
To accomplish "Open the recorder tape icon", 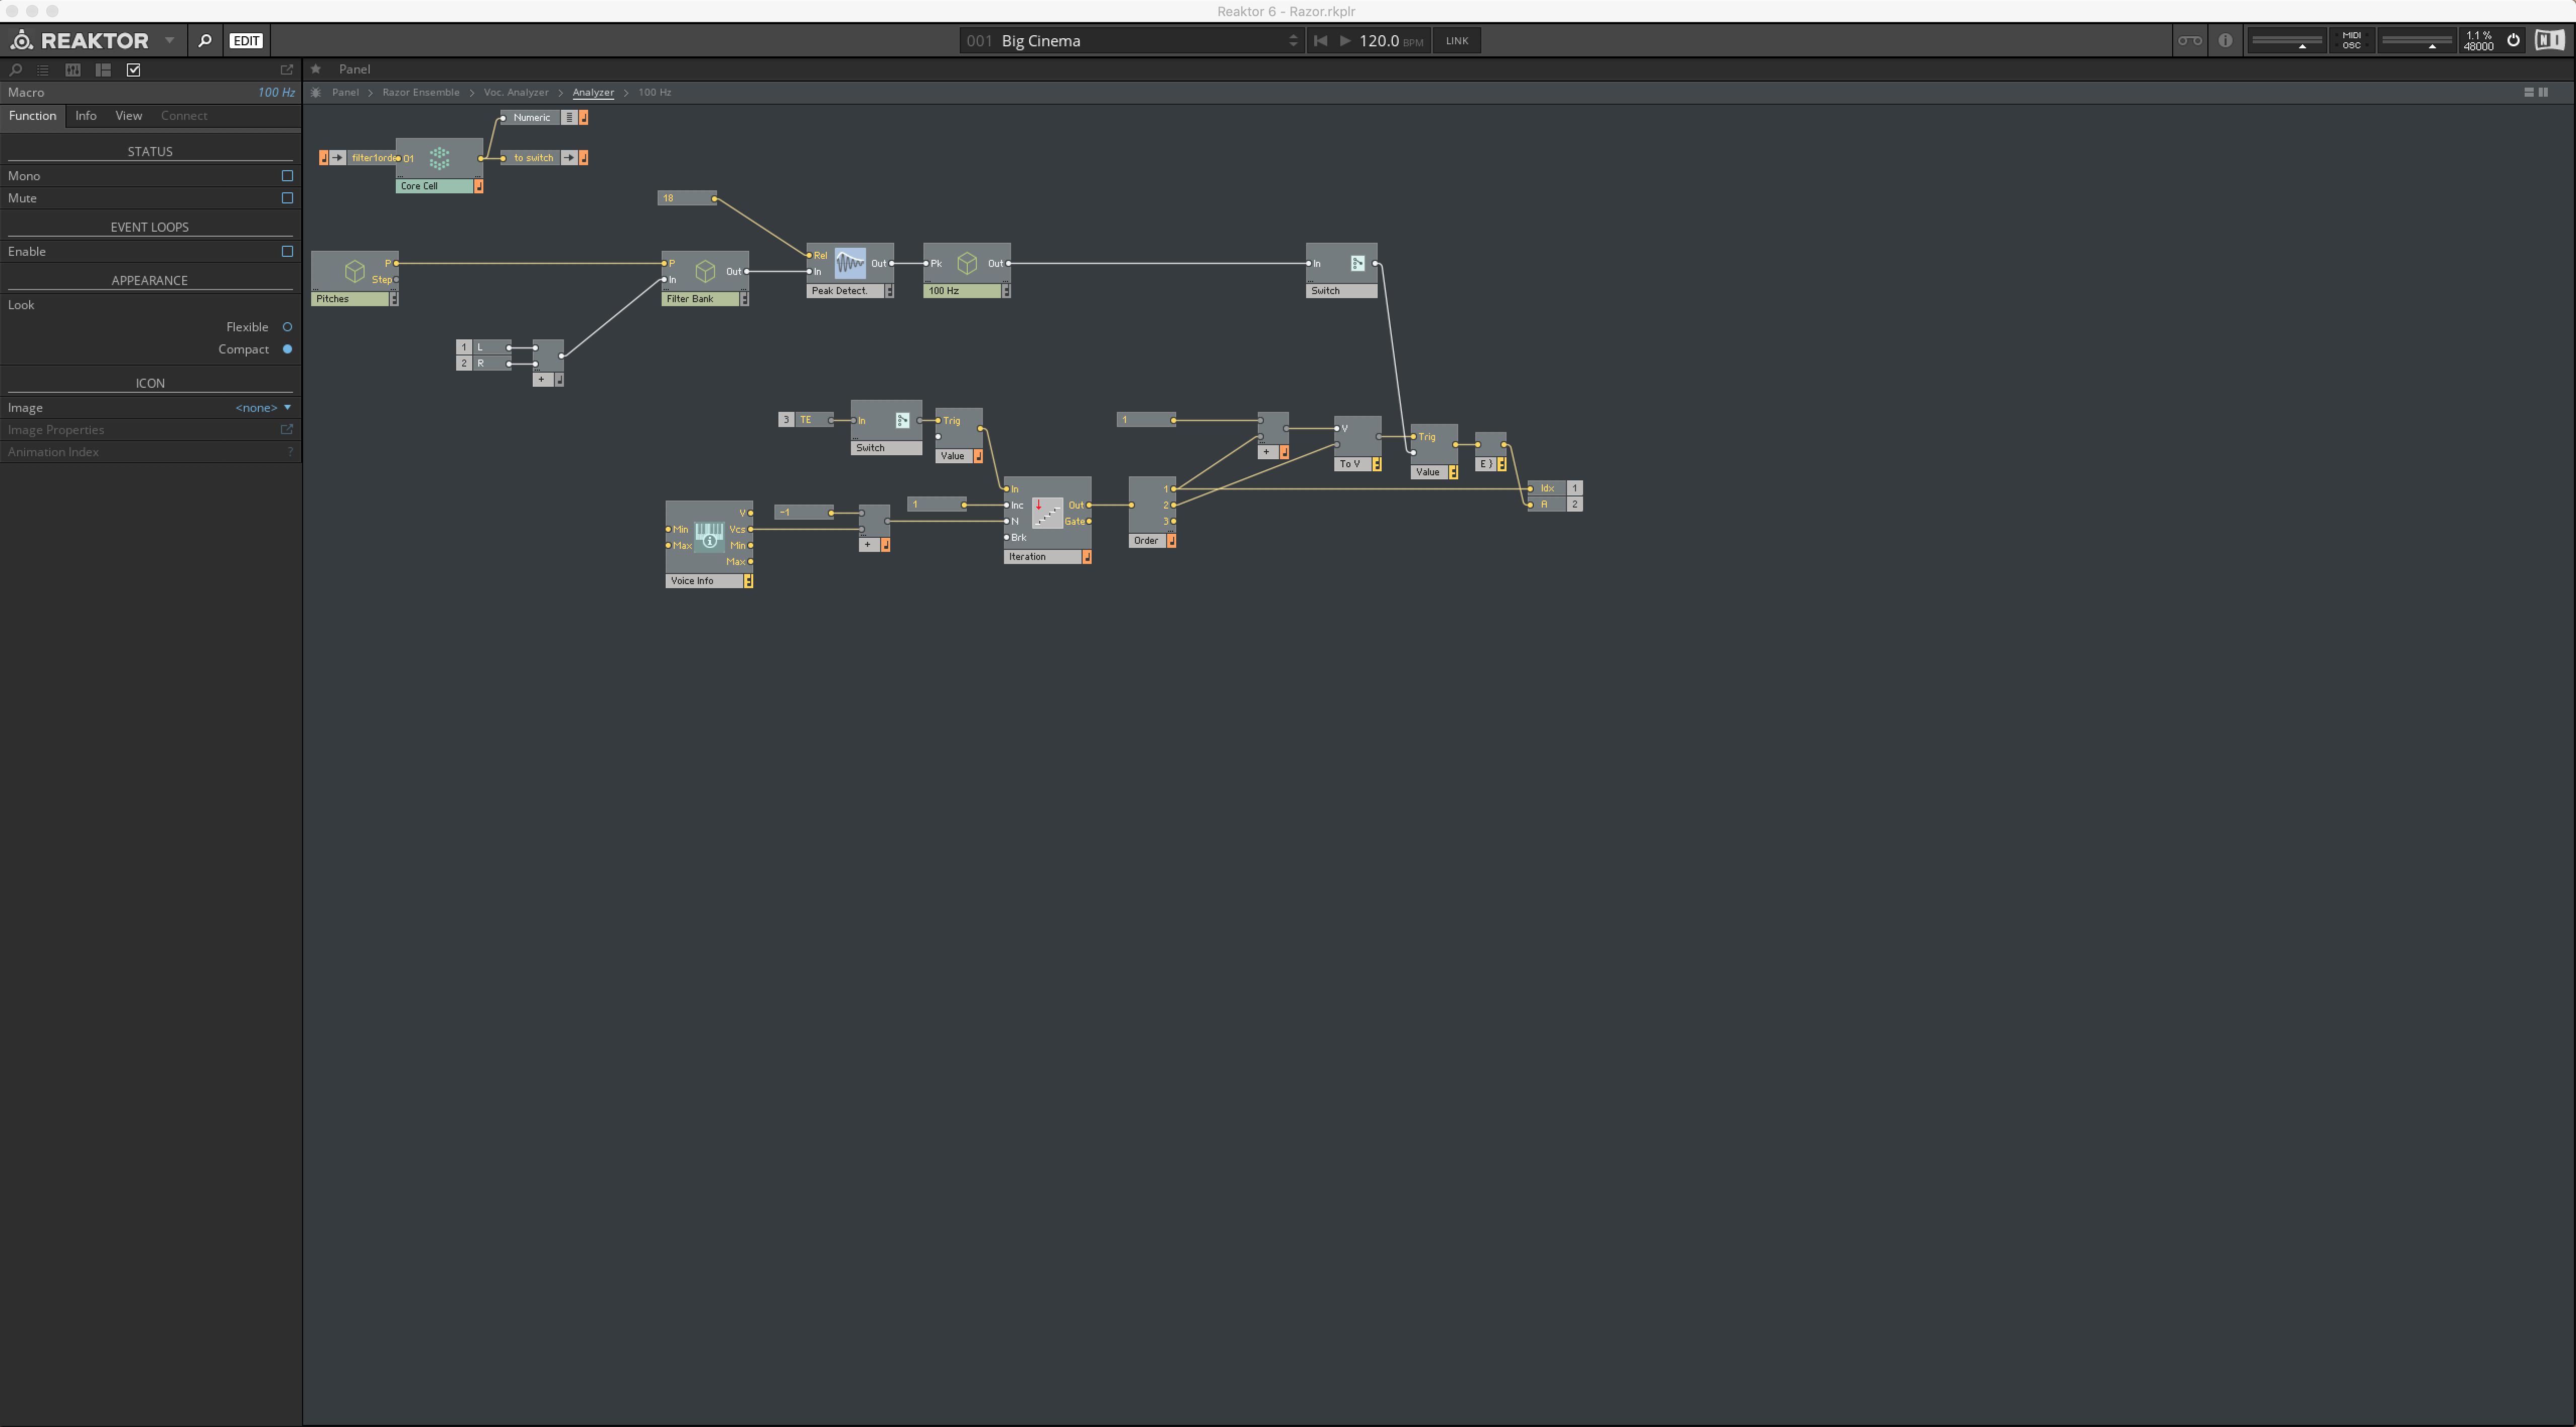I will click(x=2189, y=41).
